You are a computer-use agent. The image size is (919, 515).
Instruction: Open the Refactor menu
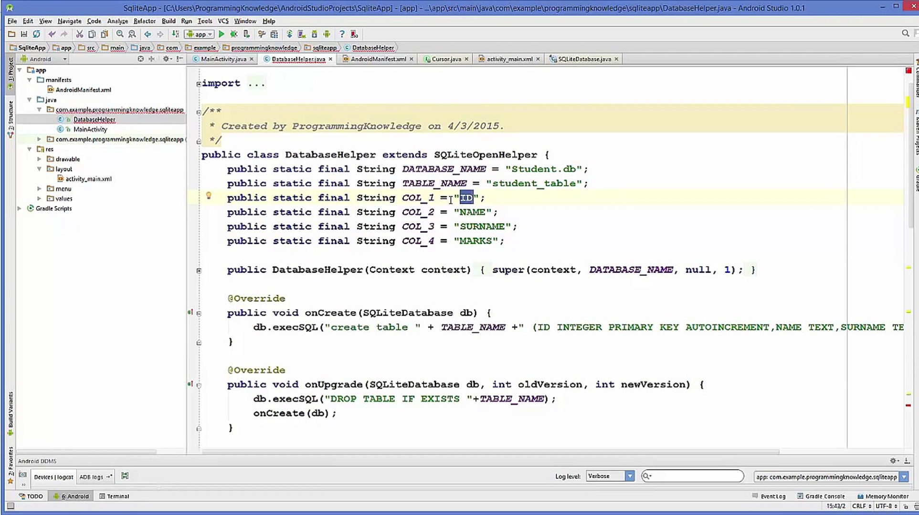click(x=145, y=21)
